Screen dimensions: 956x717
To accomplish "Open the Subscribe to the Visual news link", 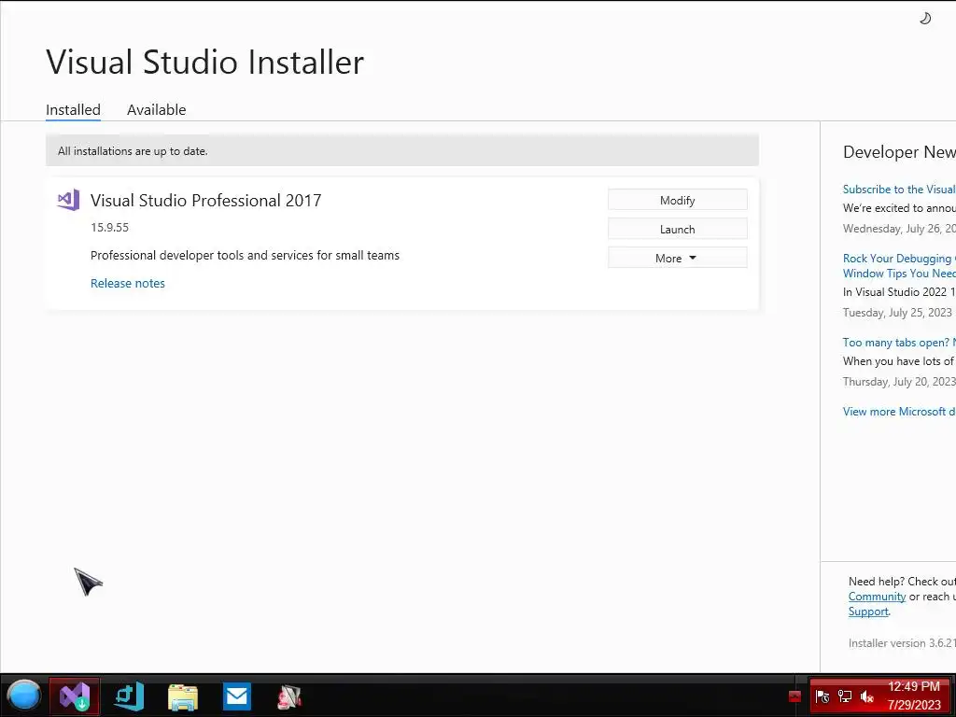I will [x=899, y=189].
